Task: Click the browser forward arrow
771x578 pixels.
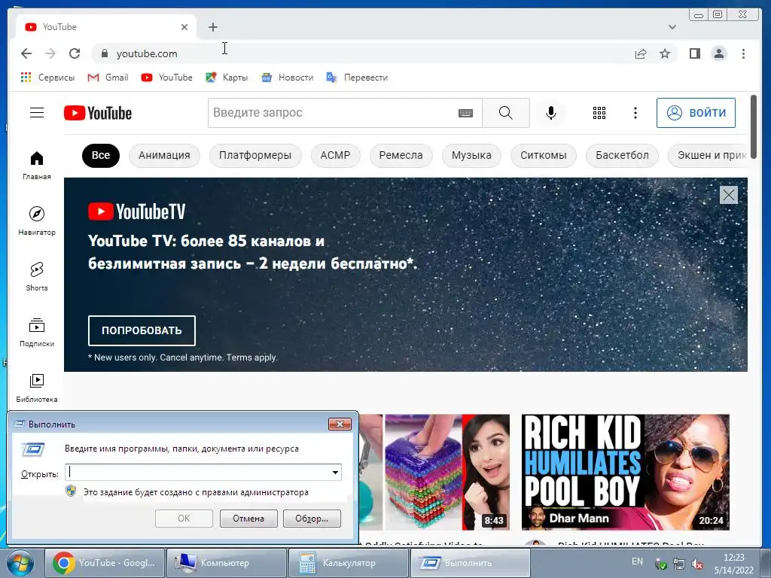Action: pyautogui.click(x=50, y=53)
